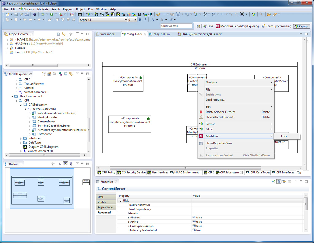Collapse the nestedClassifier (6) node
This screenshot has height=243, width=314.
(x=25, y=109)
